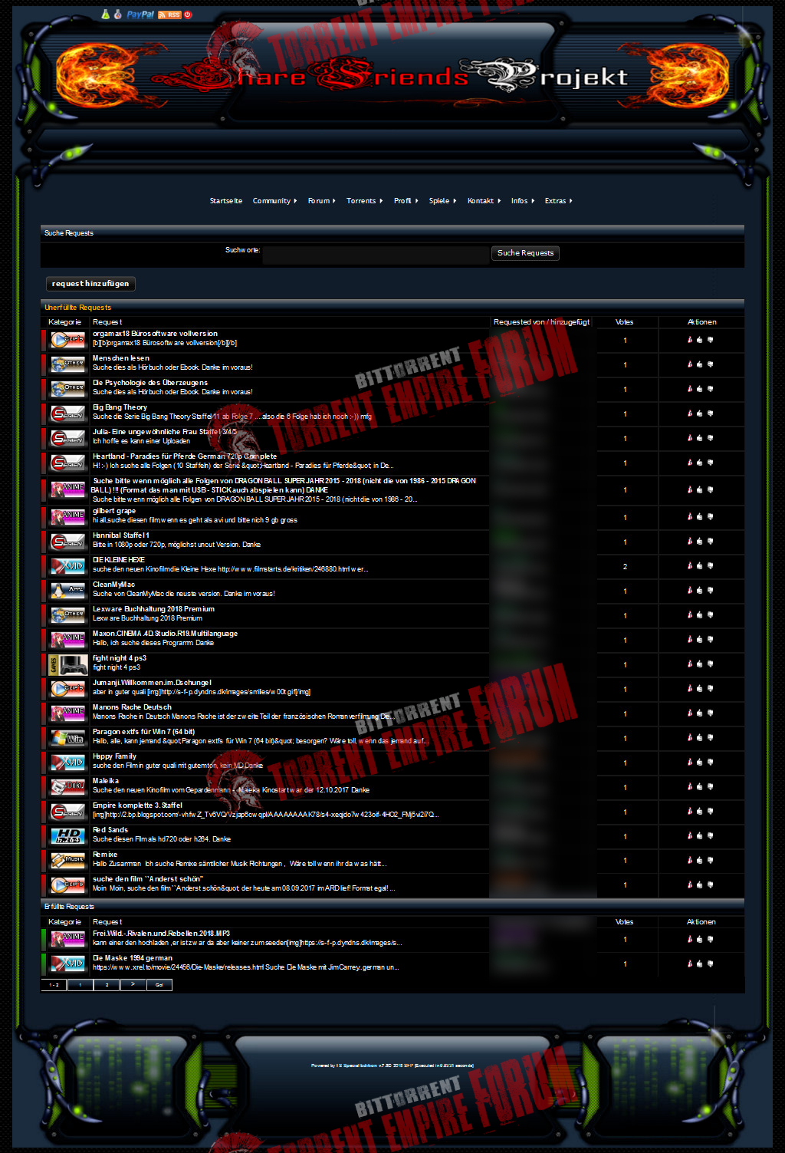
Task: Expand the Profil menu
Action: click(406, 201)
